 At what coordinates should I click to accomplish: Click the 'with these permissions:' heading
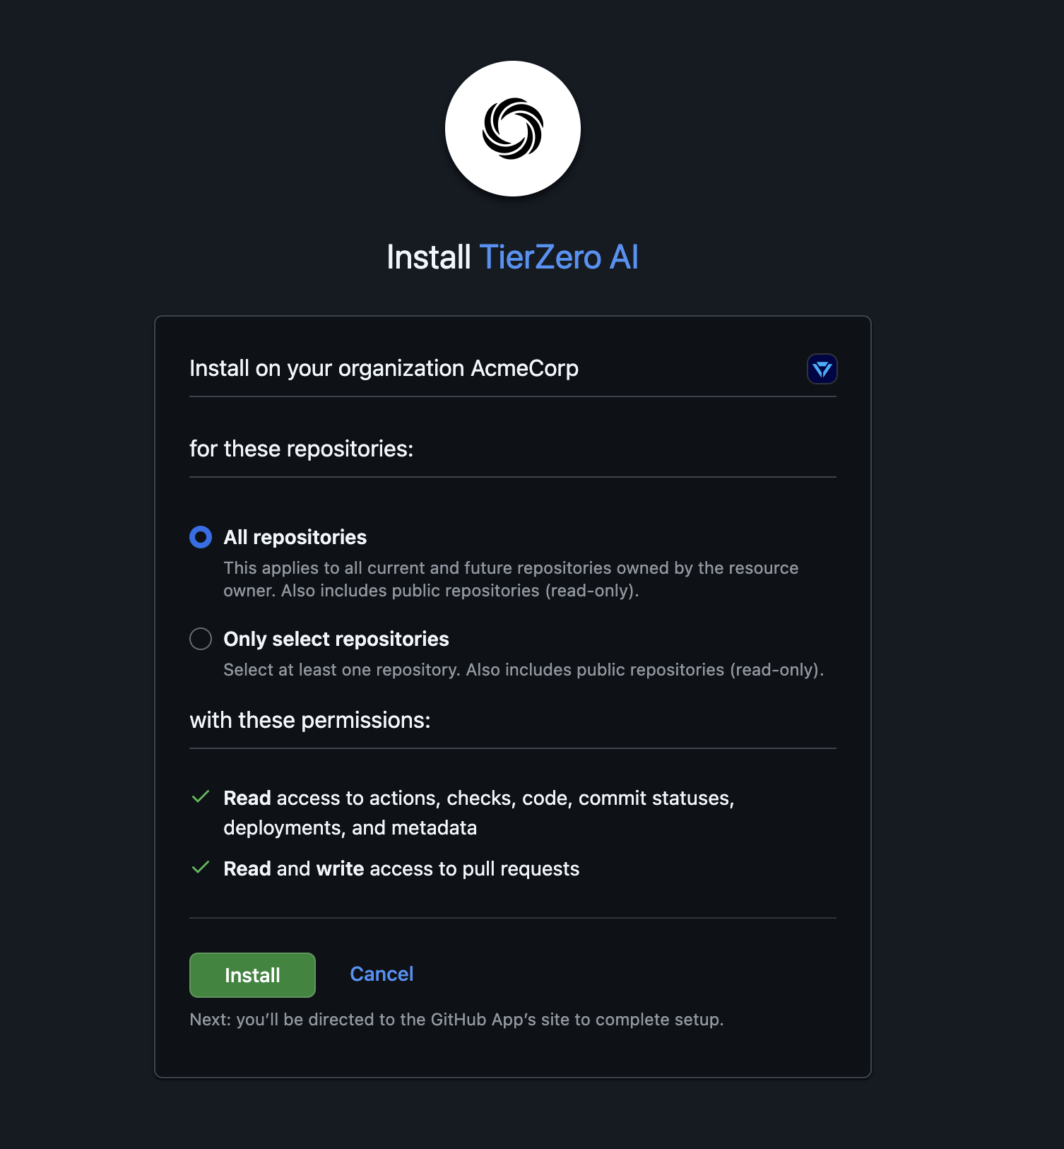tap(311, 719)
